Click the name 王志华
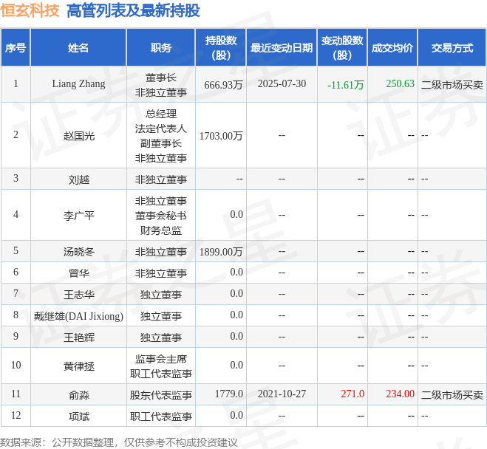 pos(79,295)
